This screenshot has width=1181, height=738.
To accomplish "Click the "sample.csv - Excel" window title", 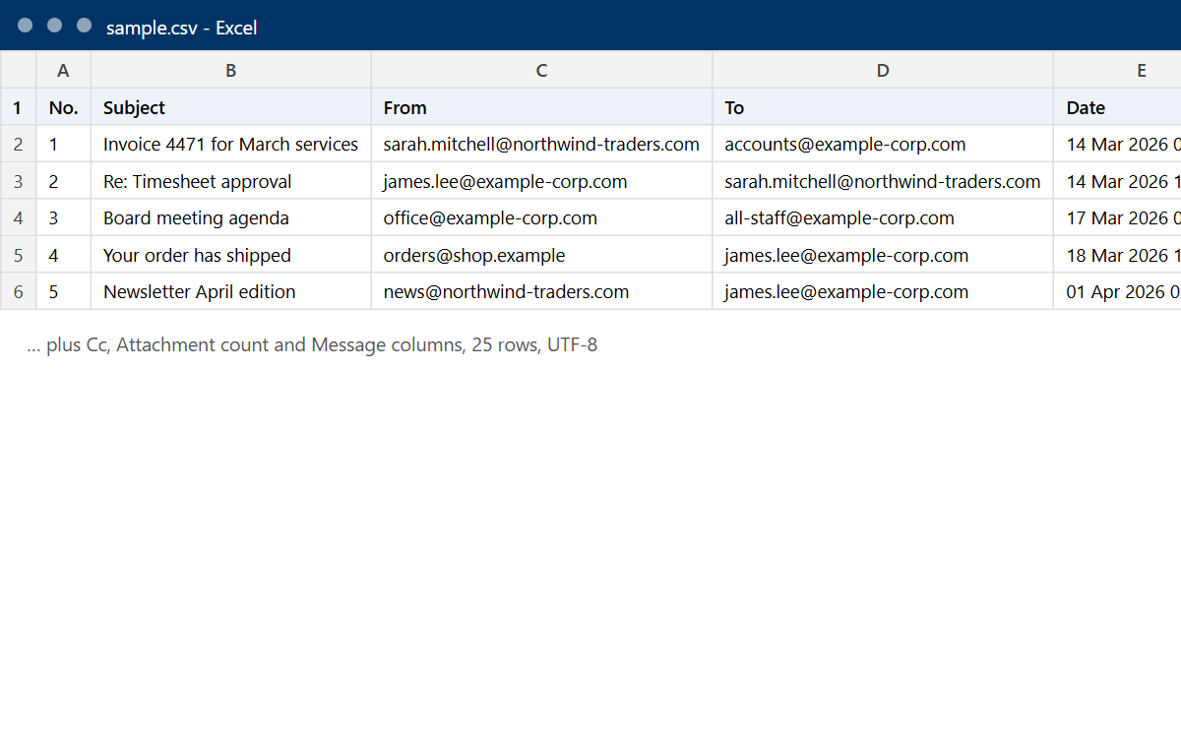I will [x=182, y=28].
